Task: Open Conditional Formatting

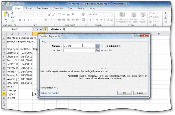Action: (122, 17)
